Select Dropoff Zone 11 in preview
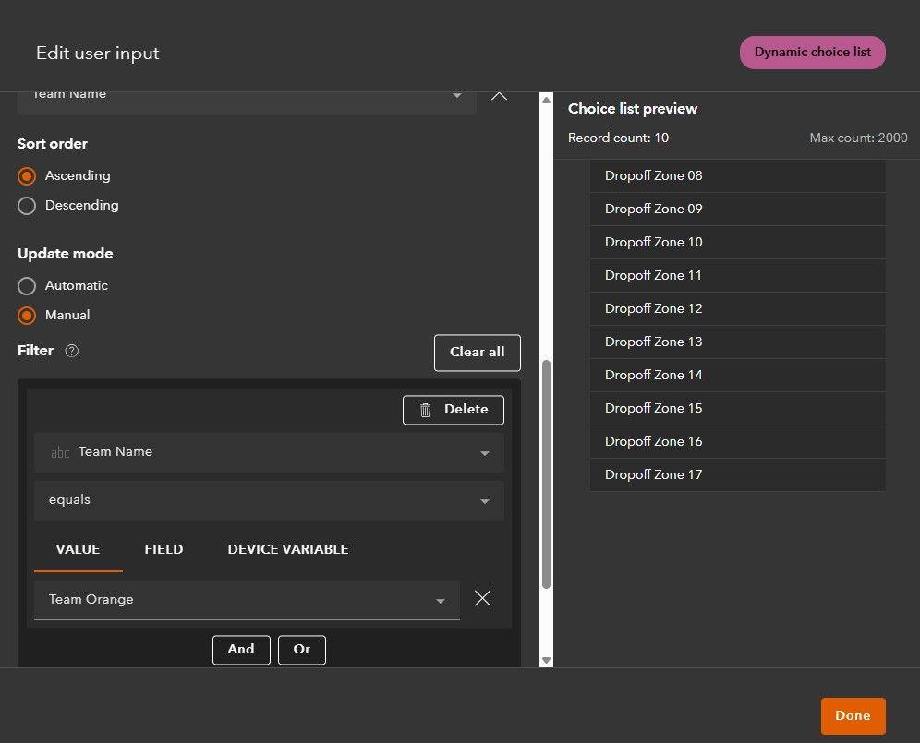 [x=737, y=276]
